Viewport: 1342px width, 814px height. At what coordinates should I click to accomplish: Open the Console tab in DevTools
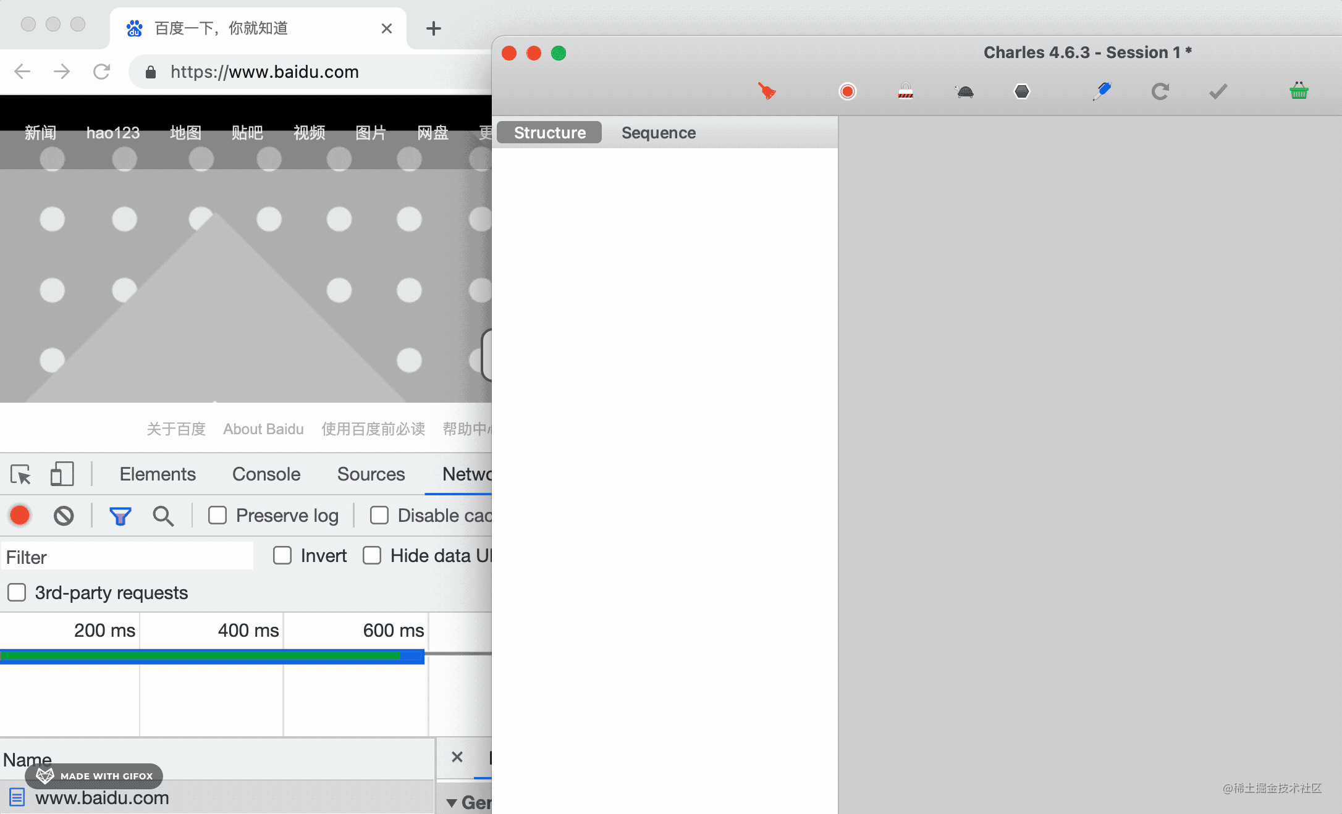pyautogui.click(x=266, y=474)
